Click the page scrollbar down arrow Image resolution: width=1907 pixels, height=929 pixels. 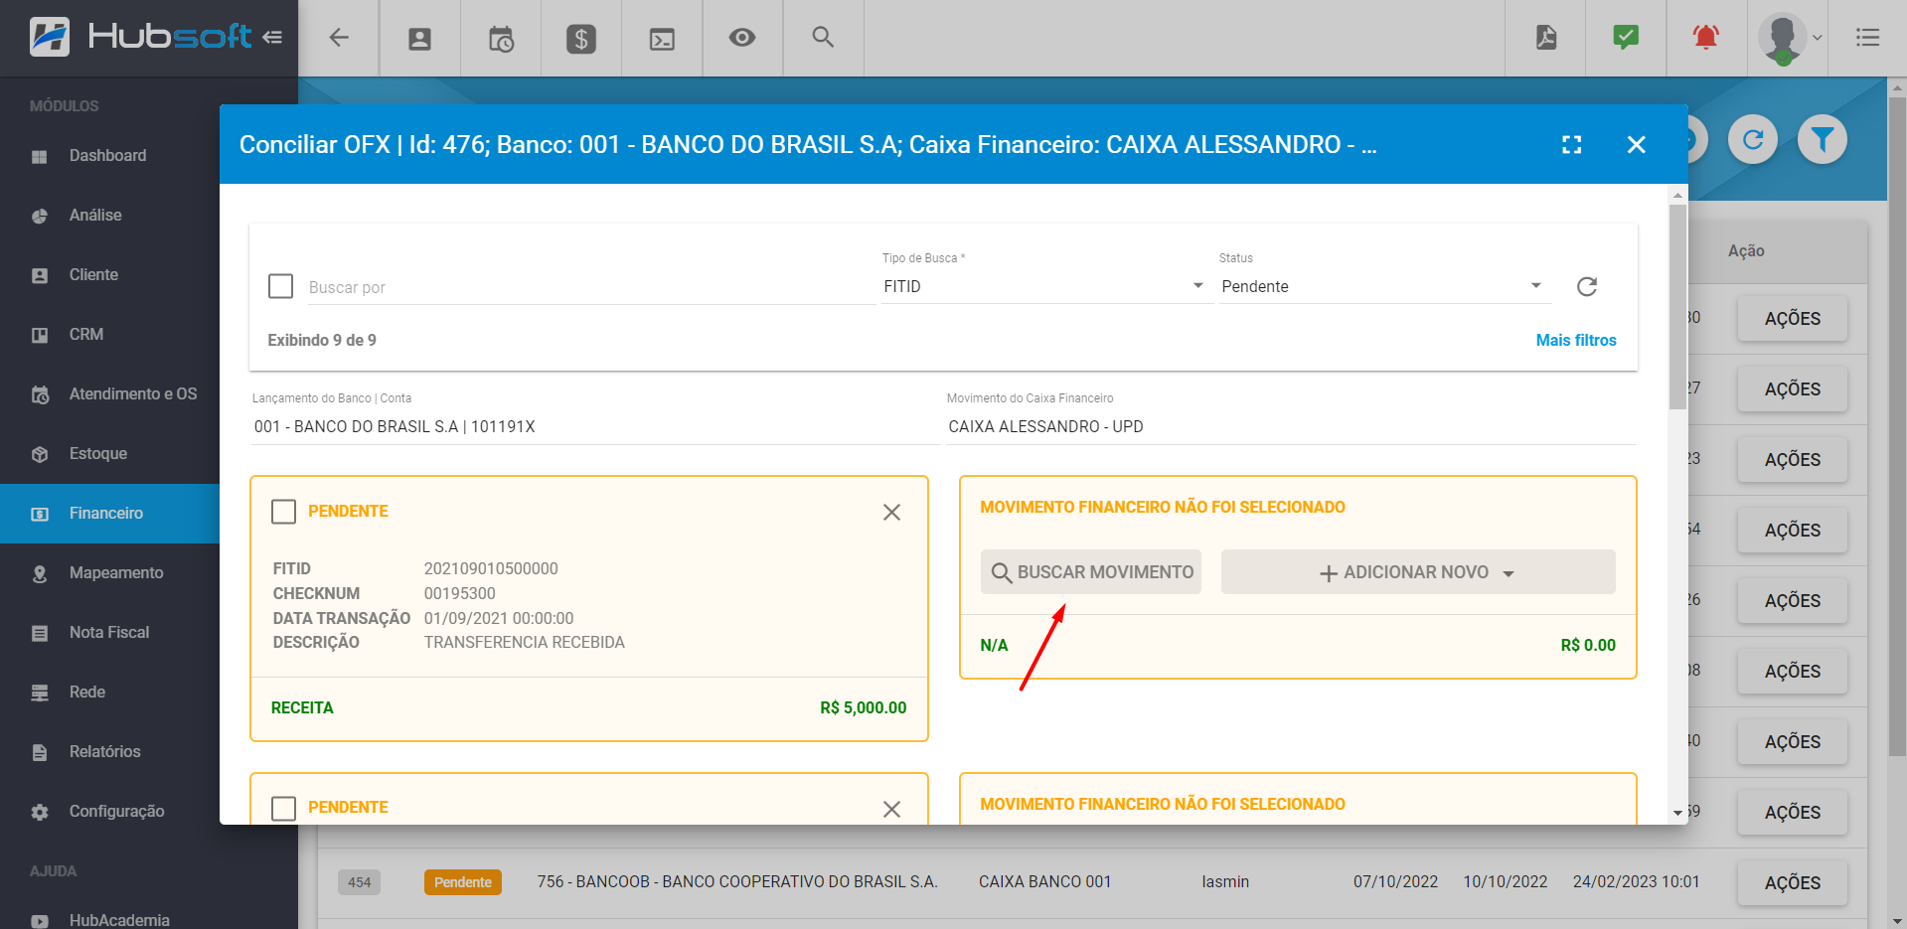(1897, 920)
